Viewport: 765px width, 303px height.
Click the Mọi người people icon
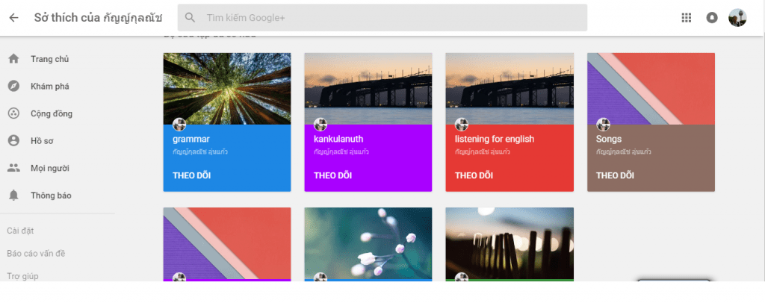[13, 168]
